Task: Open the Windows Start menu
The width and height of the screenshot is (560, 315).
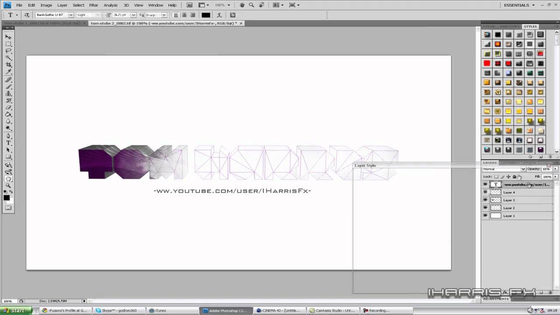Action: 16,311
